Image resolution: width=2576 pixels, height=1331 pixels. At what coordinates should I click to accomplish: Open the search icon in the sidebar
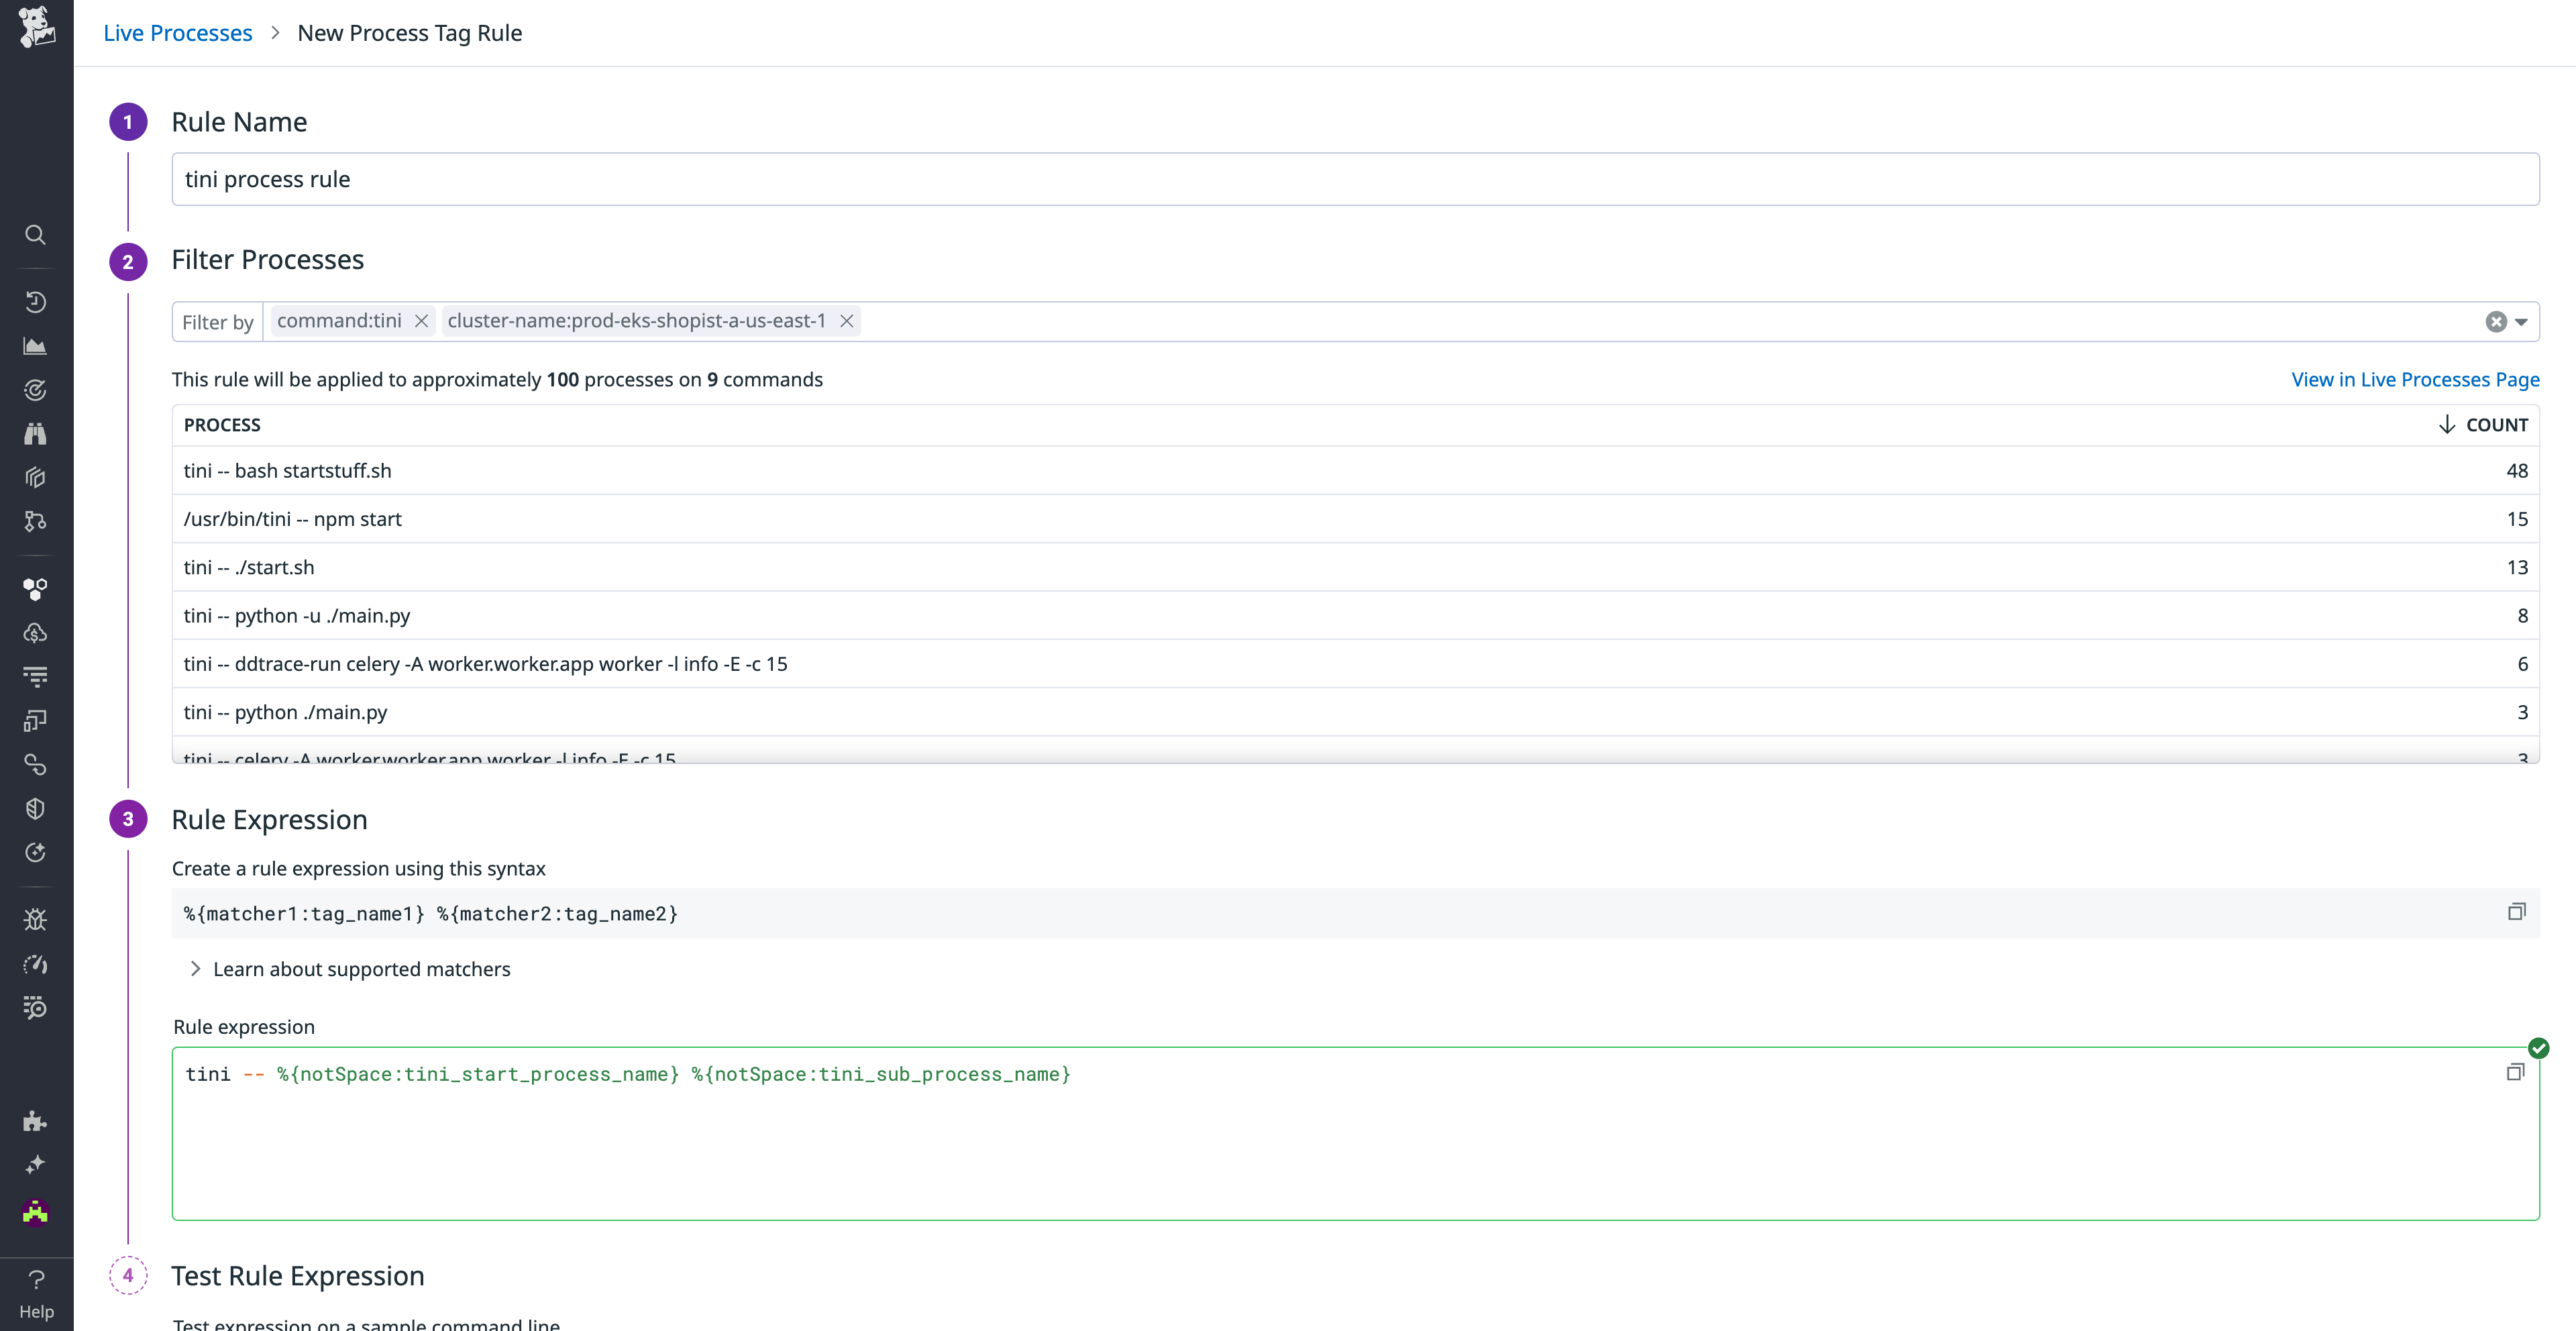[x=36, y=235]
